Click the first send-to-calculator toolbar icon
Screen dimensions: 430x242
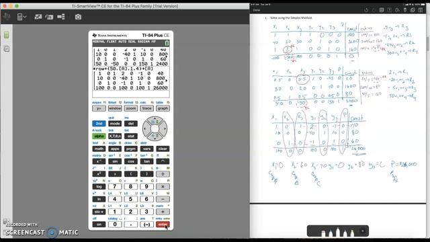click(x=38, y=17)
